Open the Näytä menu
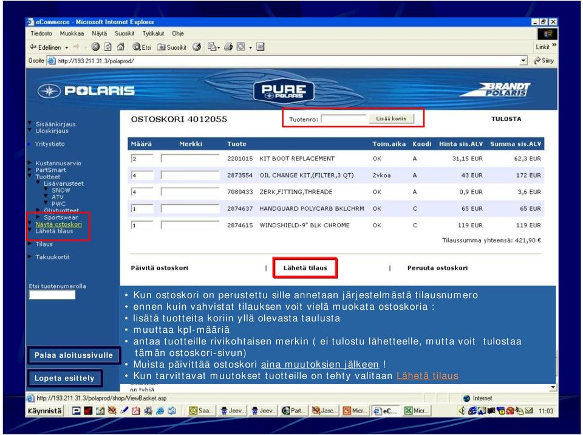 (x=99, y=33)
